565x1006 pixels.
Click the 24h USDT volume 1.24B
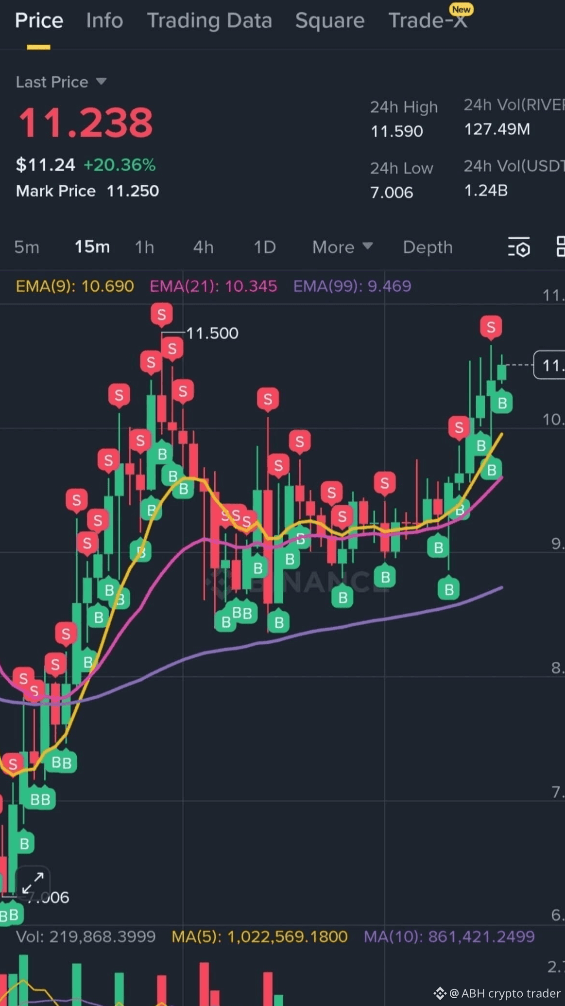(486, 191)
